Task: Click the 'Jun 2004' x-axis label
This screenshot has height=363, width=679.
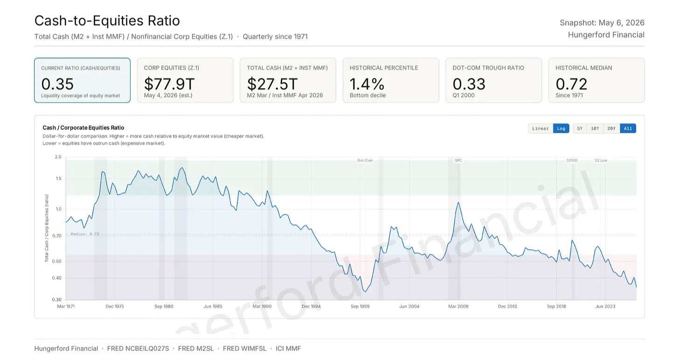Action: [409, 307]
